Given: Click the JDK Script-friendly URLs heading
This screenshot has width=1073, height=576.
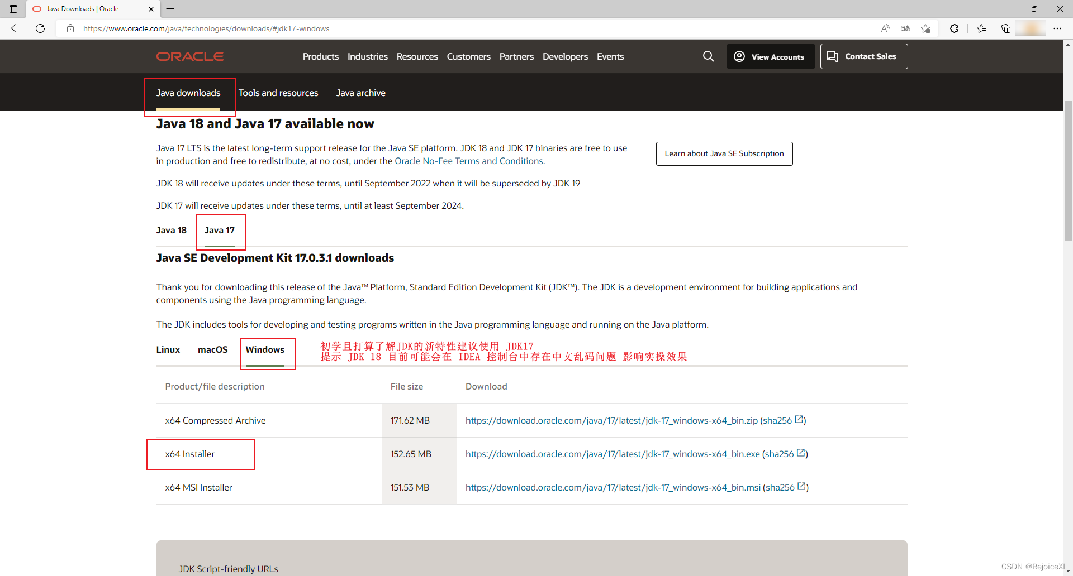Looking at the screenshot, I should pos(229,569).
